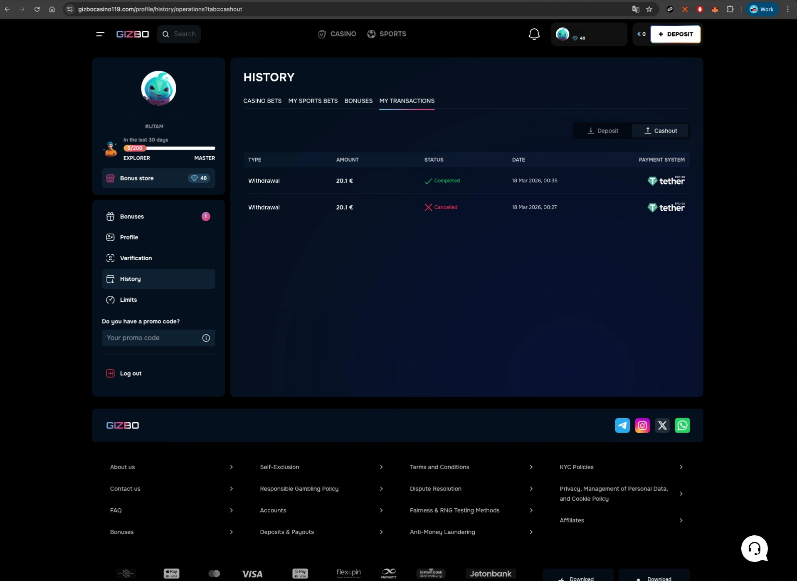Open the Fairness & RNG Testing Methods link

(x=454, y=510)
